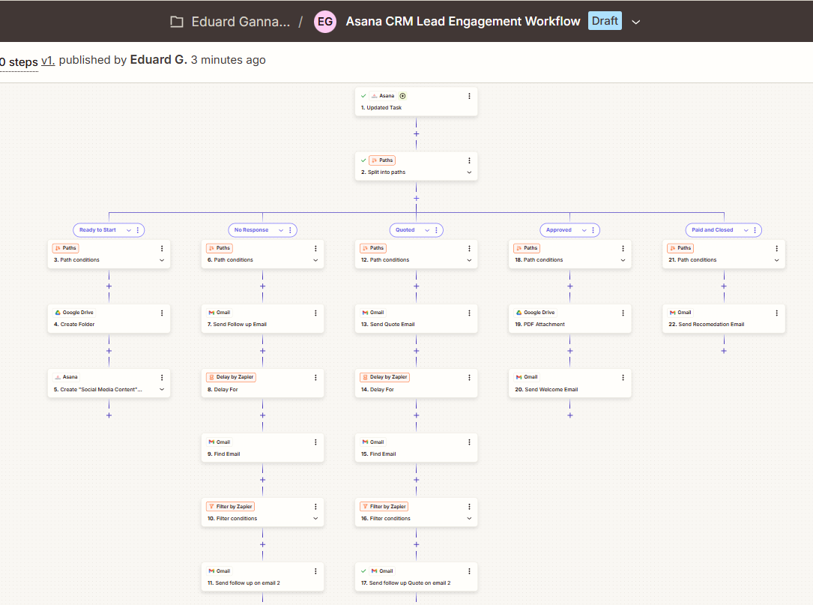Screen dimensions: 813x605
Task: Add step below Send Welcome Email
Action: pos(569,415)
